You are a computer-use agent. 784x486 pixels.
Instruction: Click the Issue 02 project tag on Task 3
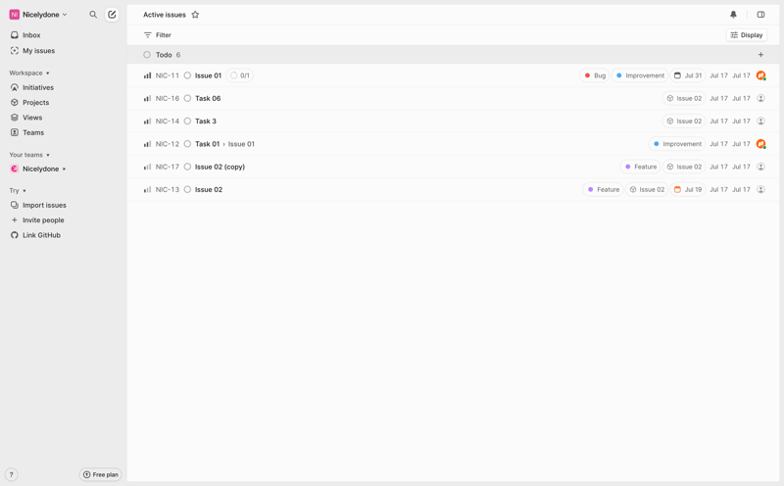[x=684, y=121]
